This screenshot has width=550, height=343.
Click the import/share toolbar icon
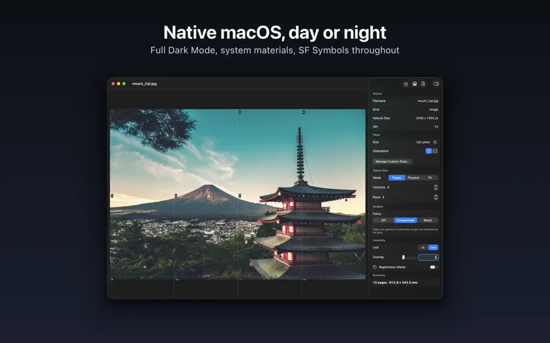(406, 83)
